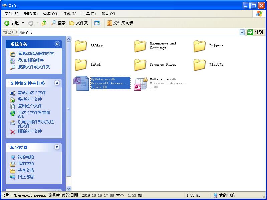The image size is (267, 200).
Task: Click the hide drive contents icon
Action: click(13, 54)
